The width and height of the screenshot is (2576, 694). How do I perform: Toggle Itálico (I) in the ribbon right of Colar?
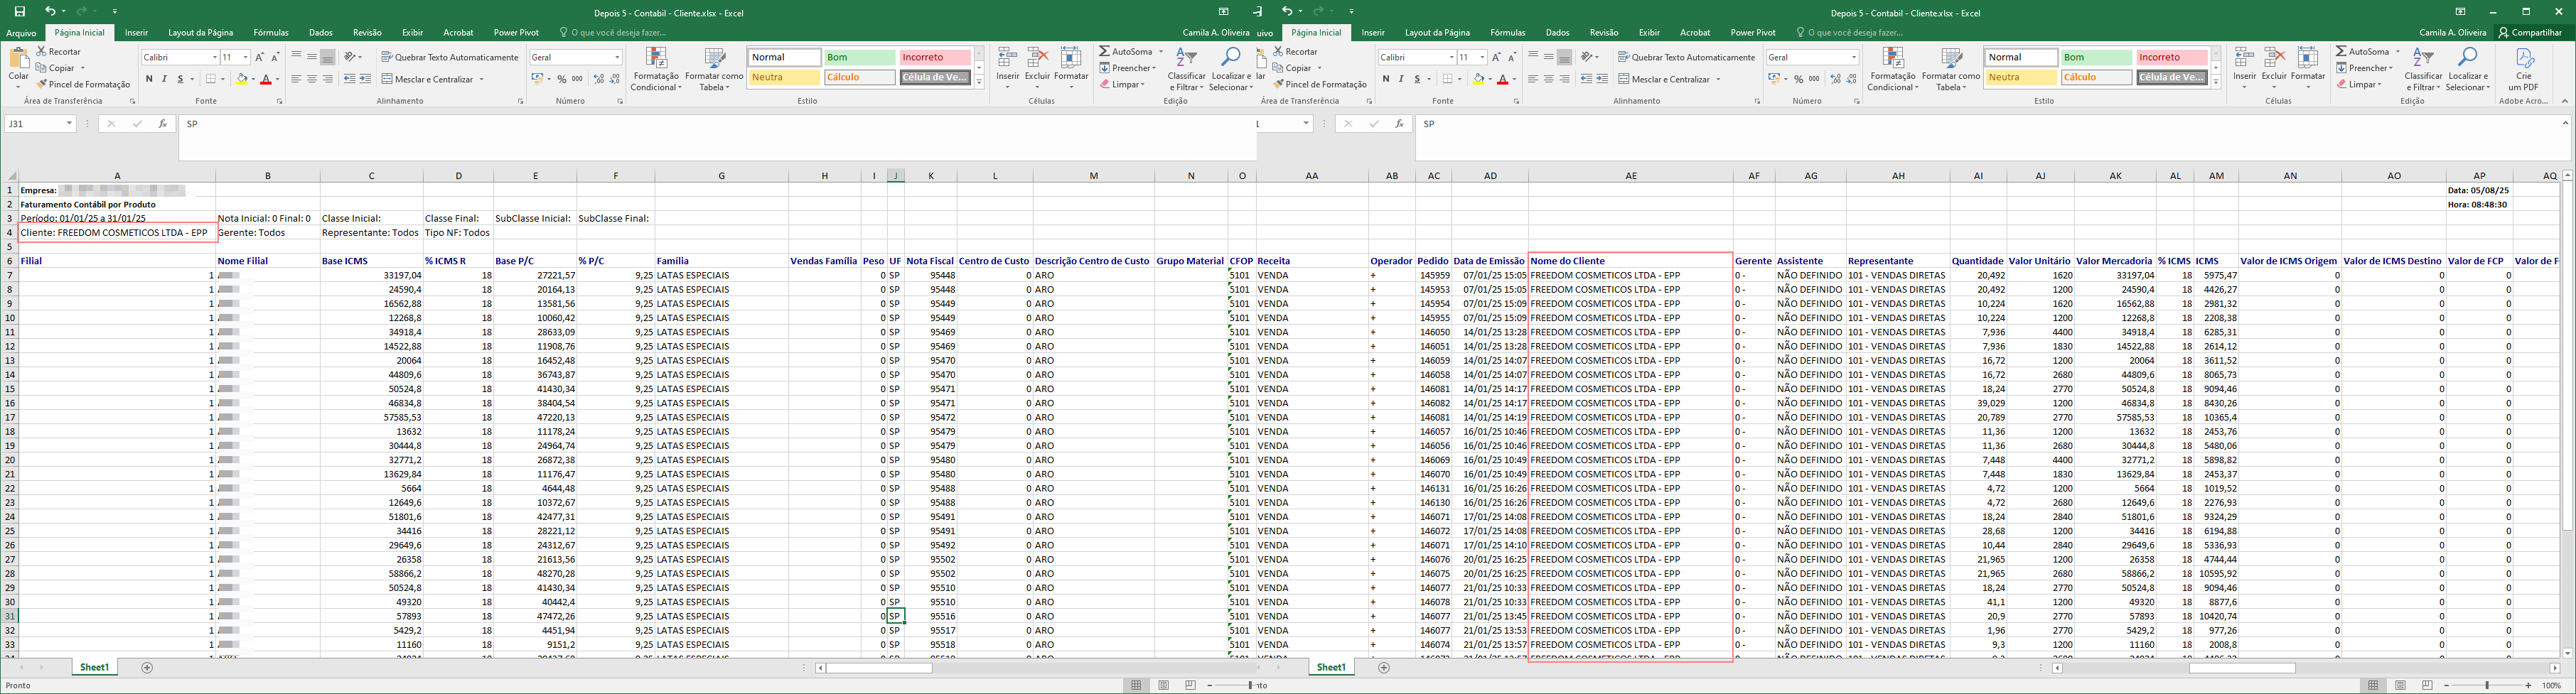point(164,79)
